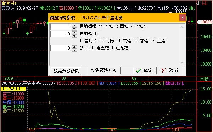This screenshot has height=133, width=213.
Task: Increase the 顯示 value with up arrow
Action: pos(74,47)
